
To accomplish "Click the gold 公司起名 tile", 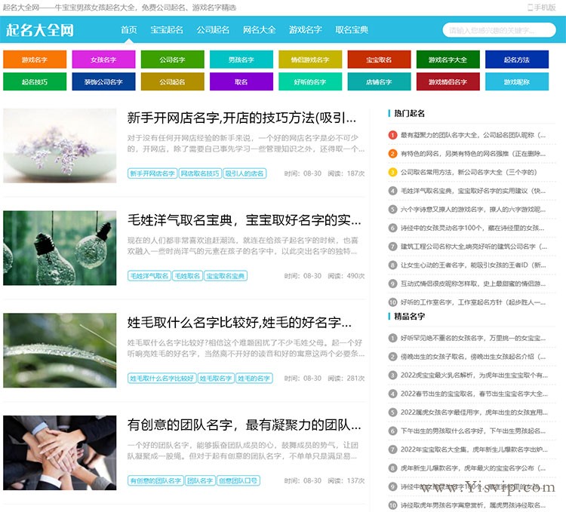I will click(173, 81).
